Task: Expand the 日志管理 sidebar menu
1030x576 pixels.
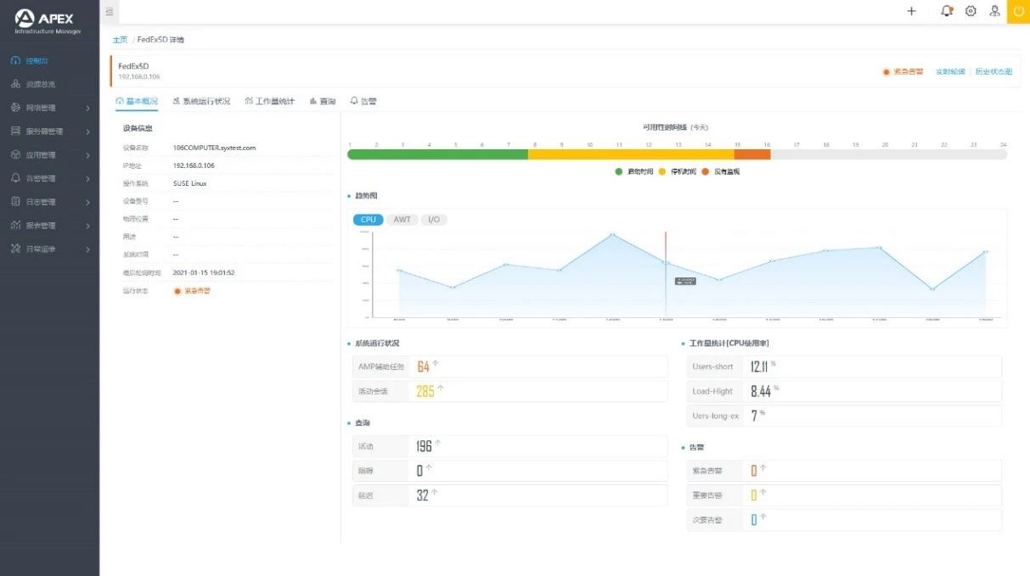Action: pos(49,202)
